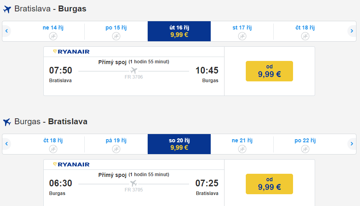This screenshot has width=360, height=206.
Task: Click the Ryanair logo on the outbound flight
Action: (x=71, y=51)
